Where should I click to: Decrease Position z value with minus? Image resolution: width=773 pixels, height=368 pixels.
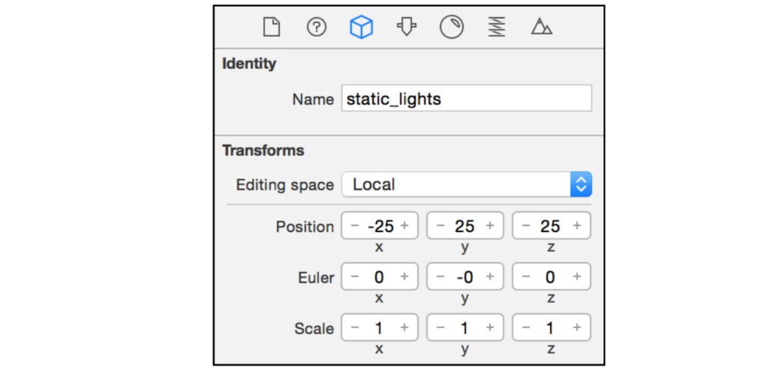coord(526,226)
